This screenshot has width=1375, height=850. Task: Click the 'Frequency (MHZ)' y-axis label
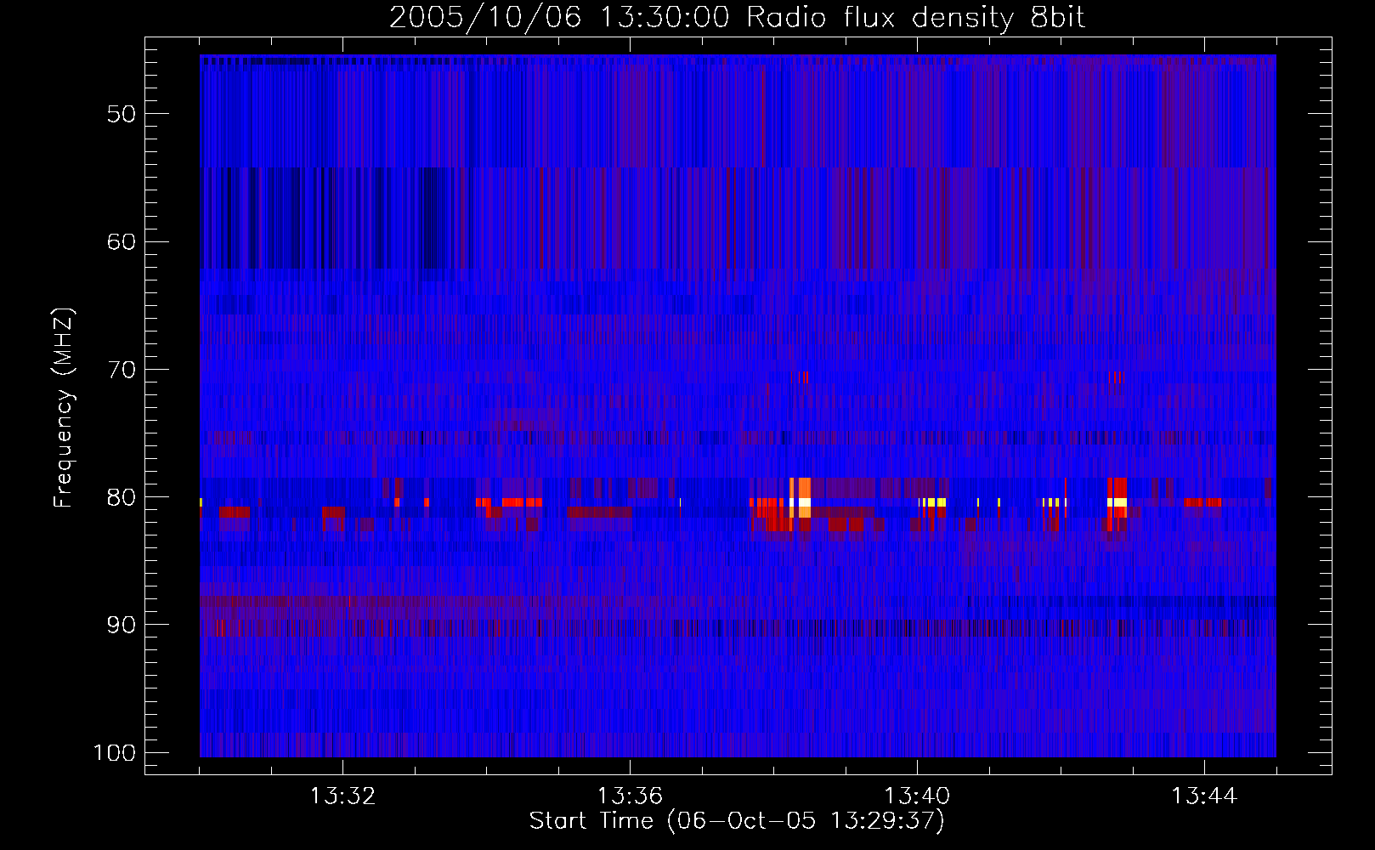point(65,408)
